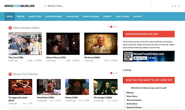This screenshot has width=185, height=110.
Task: Open the RSS feed icon
Action: [179, 6]
